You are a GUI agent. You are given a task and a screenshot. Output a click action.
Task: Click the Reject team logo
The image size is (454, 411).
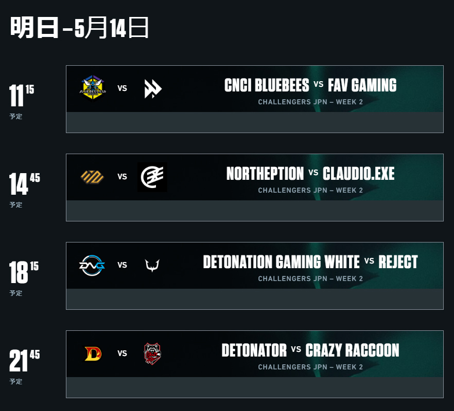point(152,266)
